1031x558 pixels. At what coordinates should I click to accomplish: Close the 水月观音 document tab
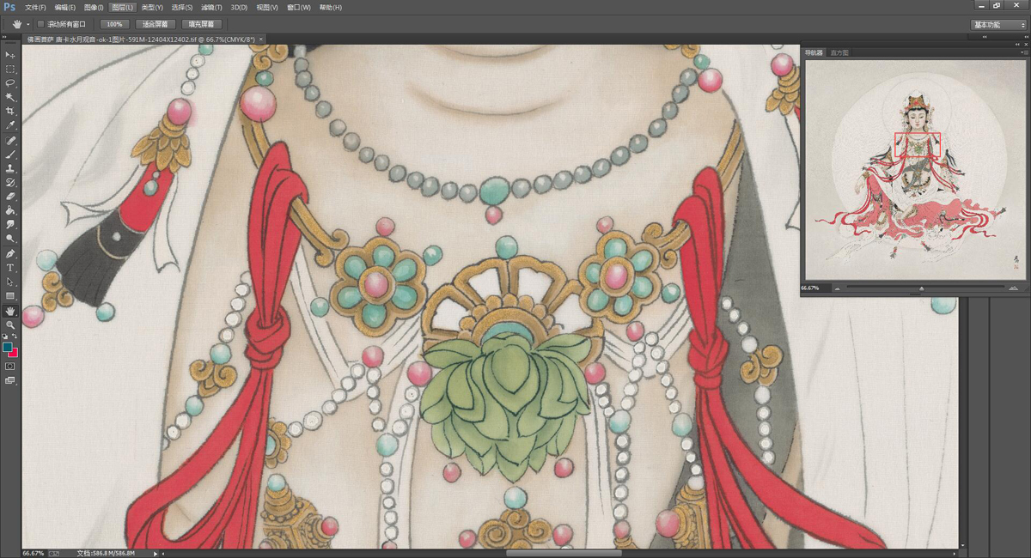tap(261, 39)
